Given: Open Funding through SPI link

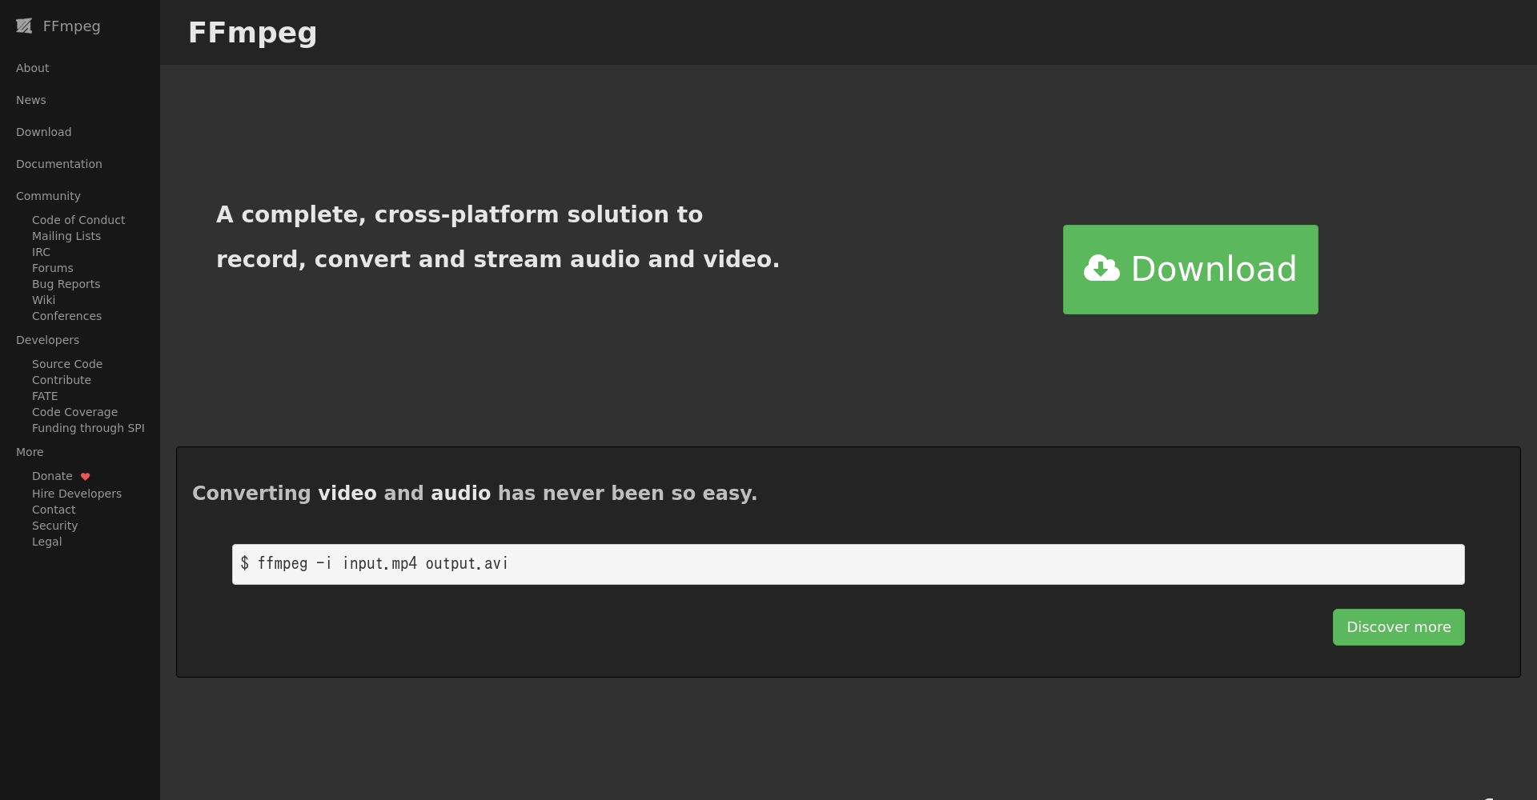Looking at the screenshot, I should [88, 428].
